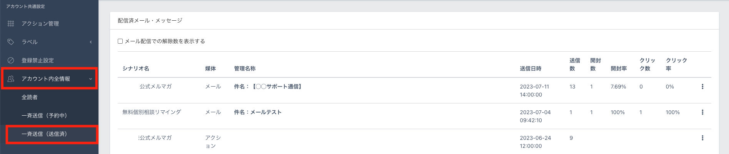Open three-dot menu for 【○○サポート通信】 row

point(702,87)
